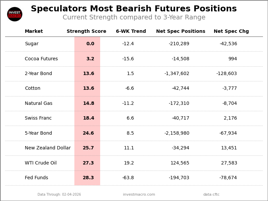Select the 6-WK Trend column header
This screenshot has width=268, height=201.
point(131,31)
